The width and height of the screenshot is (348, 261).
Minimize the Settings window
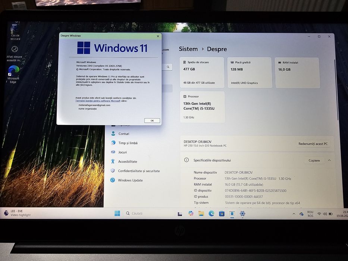click(309, 37)
